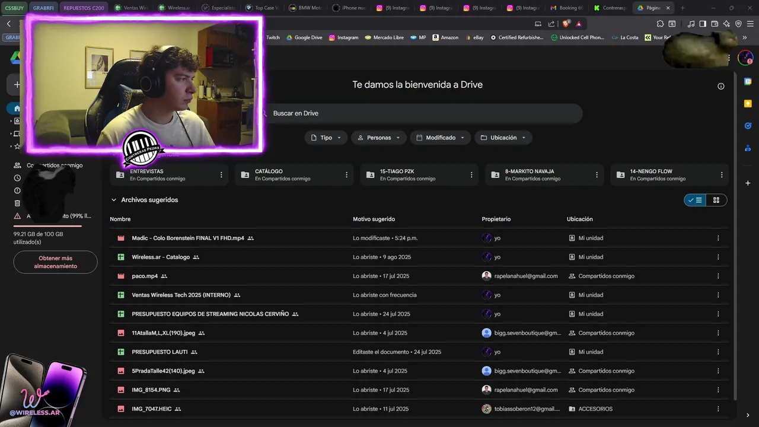The height and width of the screenshot is (427, 759).
Task: Open the REPUESTOS C200 tab group
Action: (x=84, y=8)
